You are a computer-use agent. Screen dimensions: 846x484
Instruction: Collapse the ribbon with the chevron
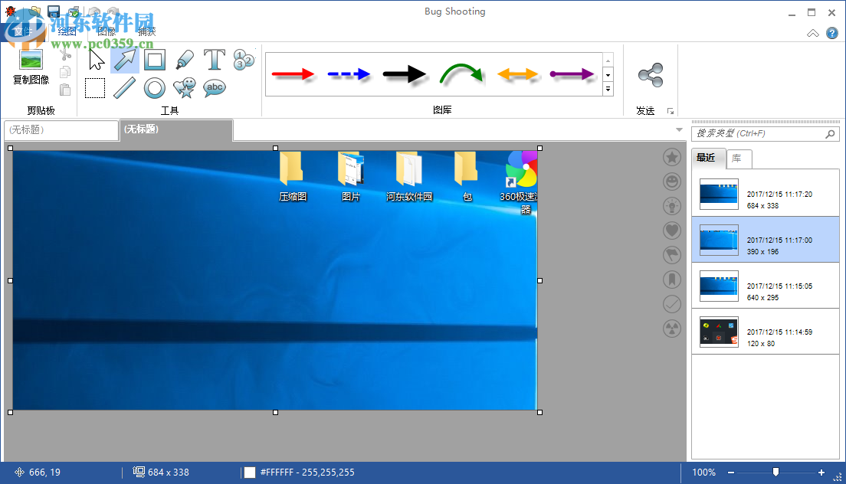point(812,34)
